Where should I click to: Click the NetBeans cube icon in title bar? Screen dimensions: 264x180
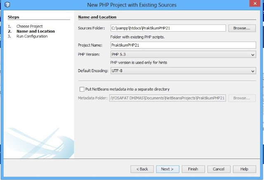[7, 5]
